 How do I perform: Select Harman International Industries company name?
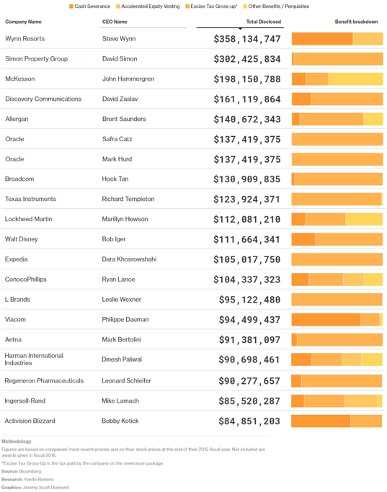click(x=34, y=359)
